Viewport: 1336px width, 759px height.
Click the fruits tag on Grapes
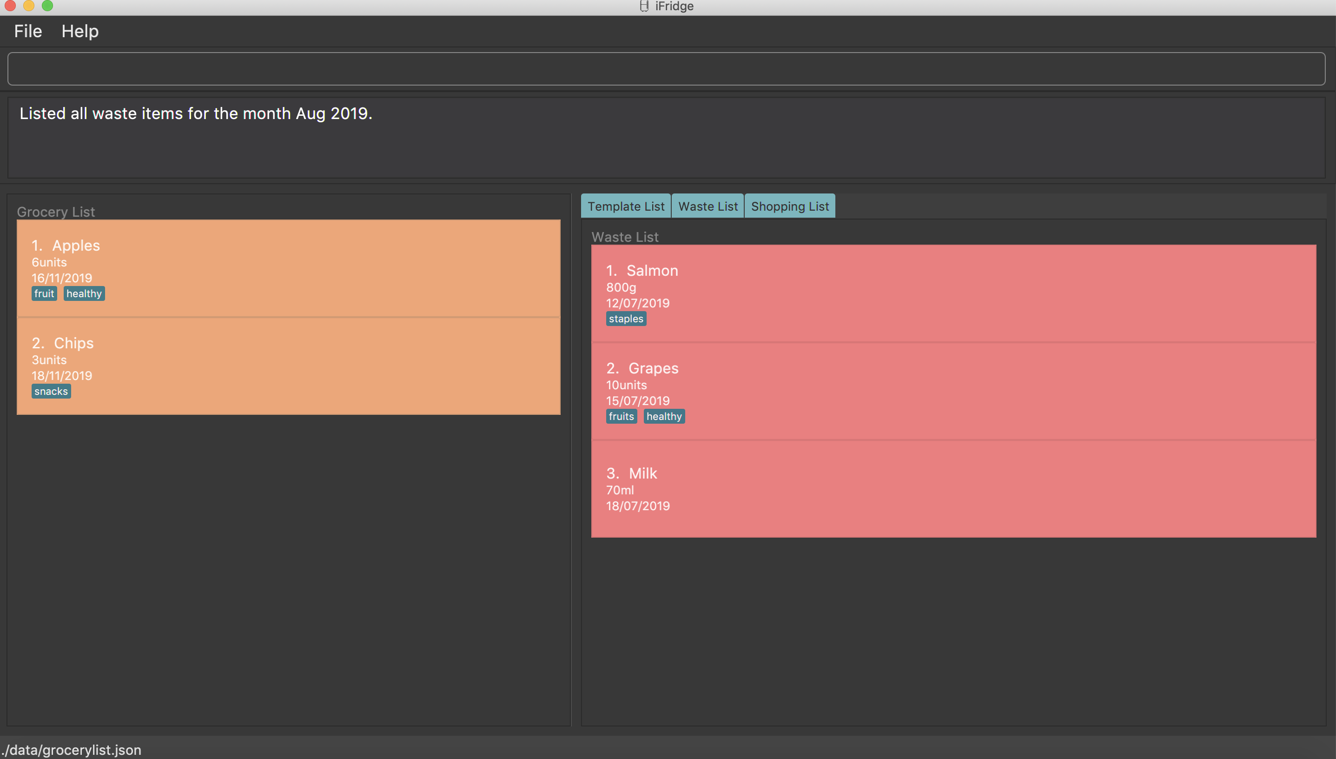point(621,417)
